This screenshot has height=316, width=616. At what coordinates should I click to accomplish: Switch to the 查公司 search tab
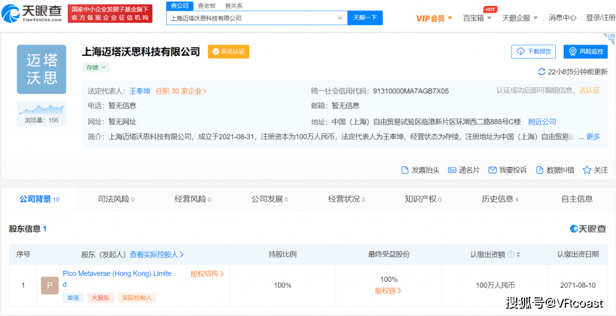(x=179, y=6)
